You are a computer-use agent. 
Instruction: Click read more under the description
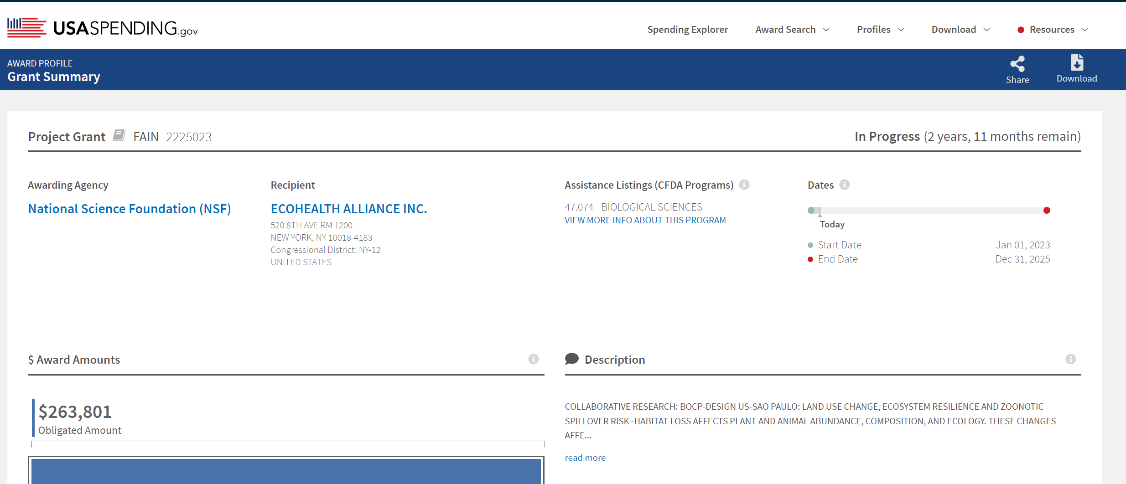[x=585, y=458]
